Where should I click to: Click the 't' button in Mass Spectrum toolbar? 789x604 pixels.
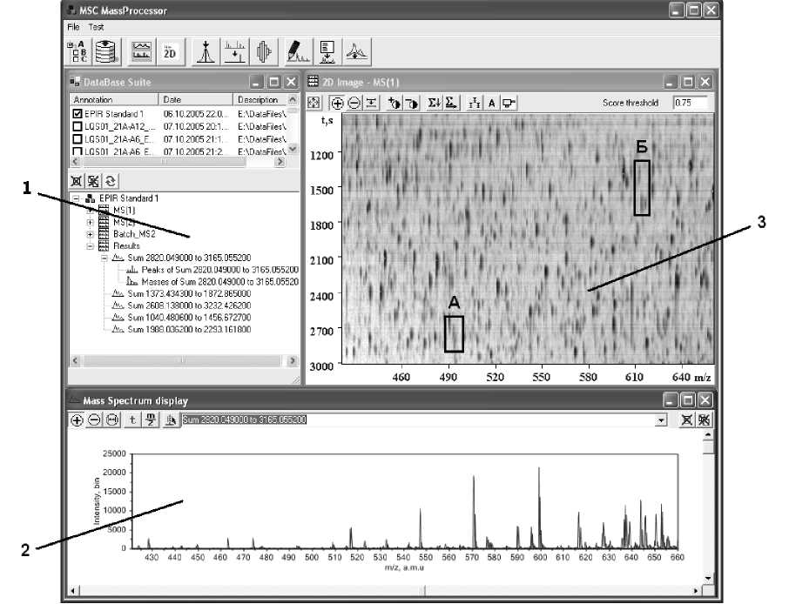point(132,419)
